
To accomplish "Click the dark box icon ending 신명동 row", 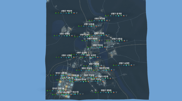I will point(114,70).
